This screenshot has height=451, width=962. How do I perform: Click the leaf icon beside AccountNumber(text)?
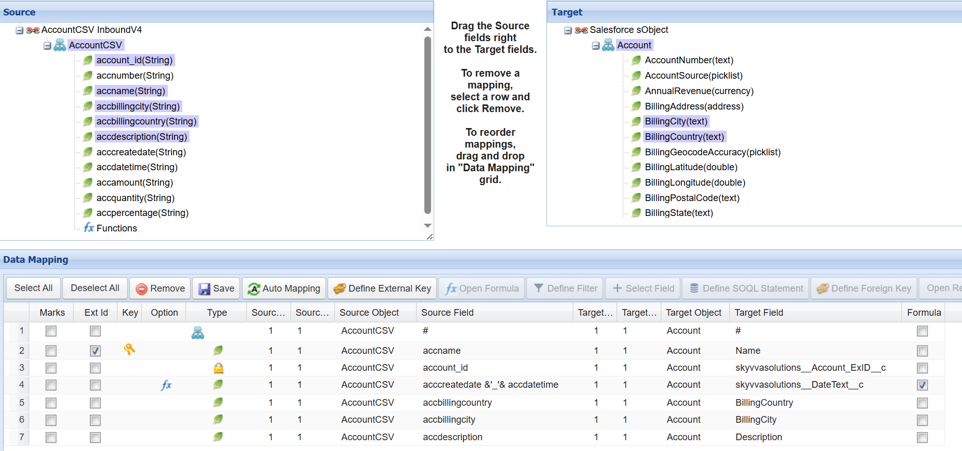pos(637,60)
